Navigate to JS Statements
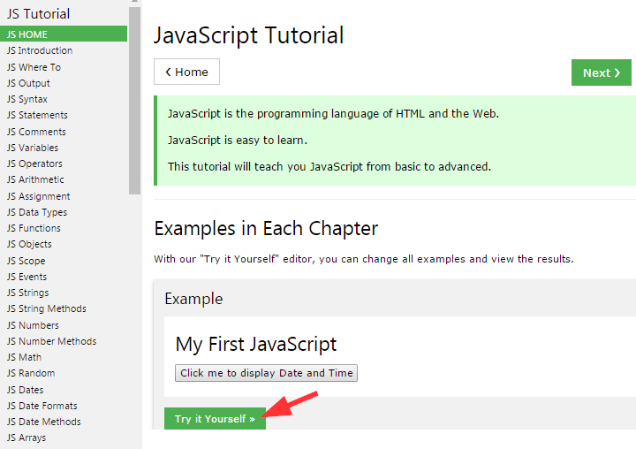The width and height of the screenshot is (636, 449). (37, 115)
